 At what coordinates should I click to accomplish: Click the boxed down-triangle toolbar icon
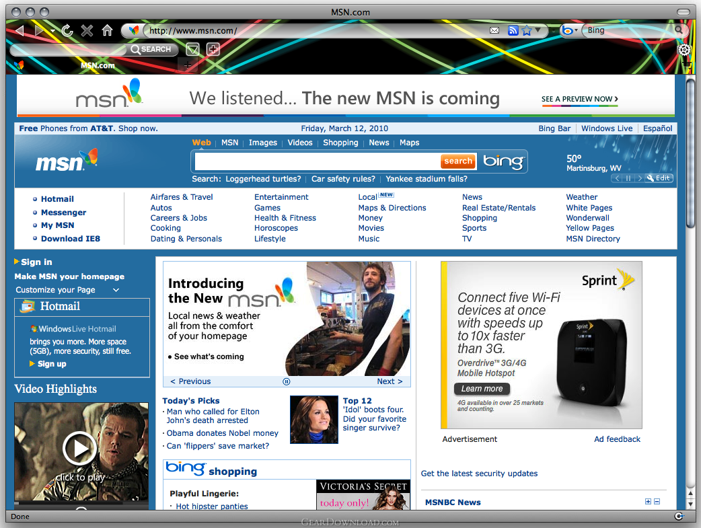(x=192, y=49)
